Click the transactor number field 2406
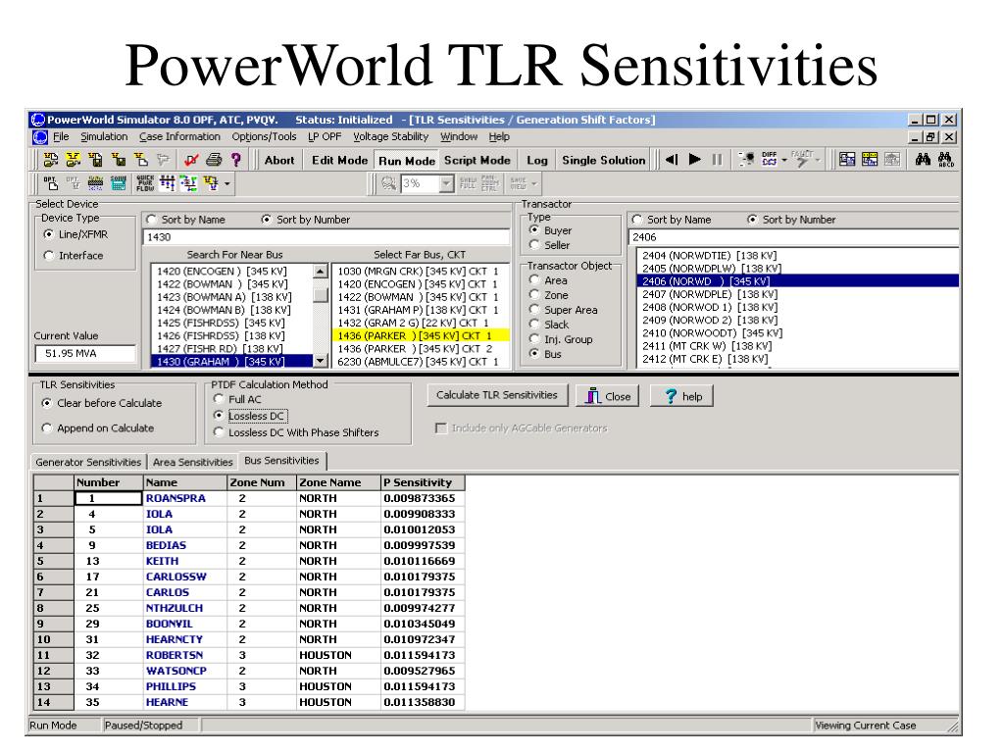1004x753 pixels. [793, 237]
